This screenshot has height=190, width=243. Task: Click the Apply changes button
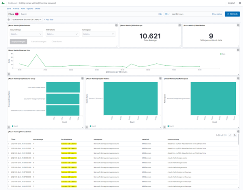tap(19, 42)
